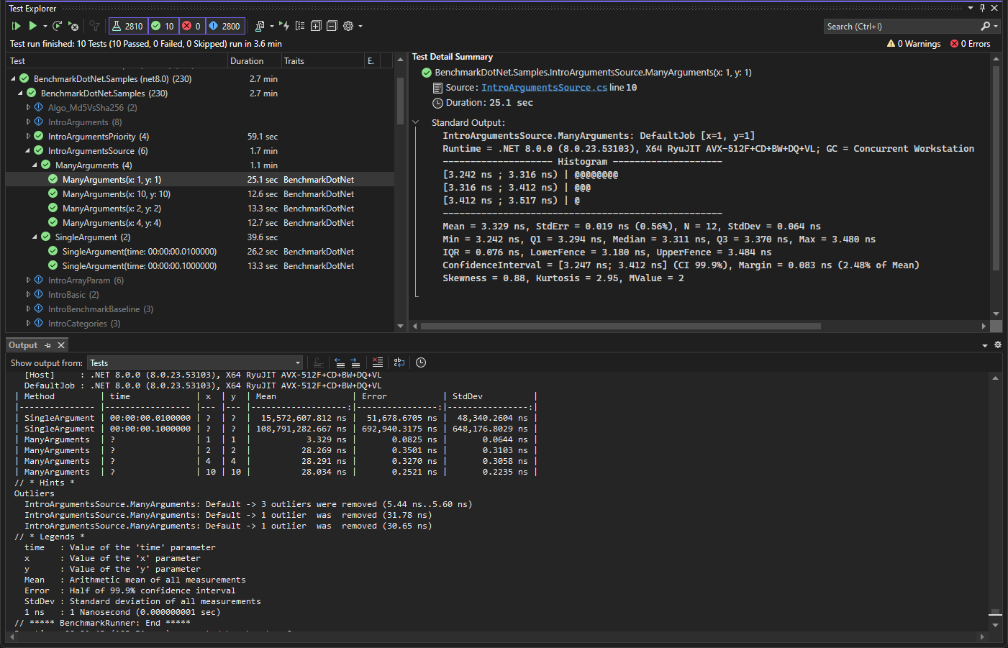The height and width of the screenshot is (648, 1008).
Task: Collapse the SingleArgument (2) tree node
Action: (x=35, y=237)
